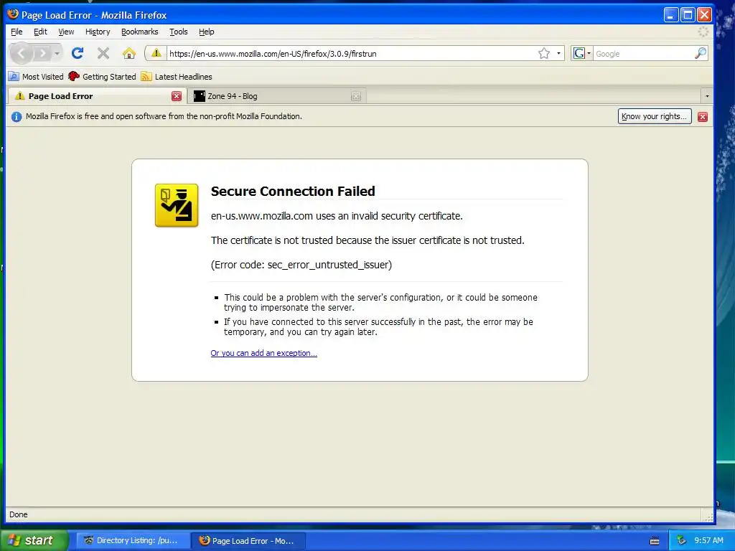Click the Firefox title bar icon
The height and width of the screenshot is (551, 735).
click(13, 14)
